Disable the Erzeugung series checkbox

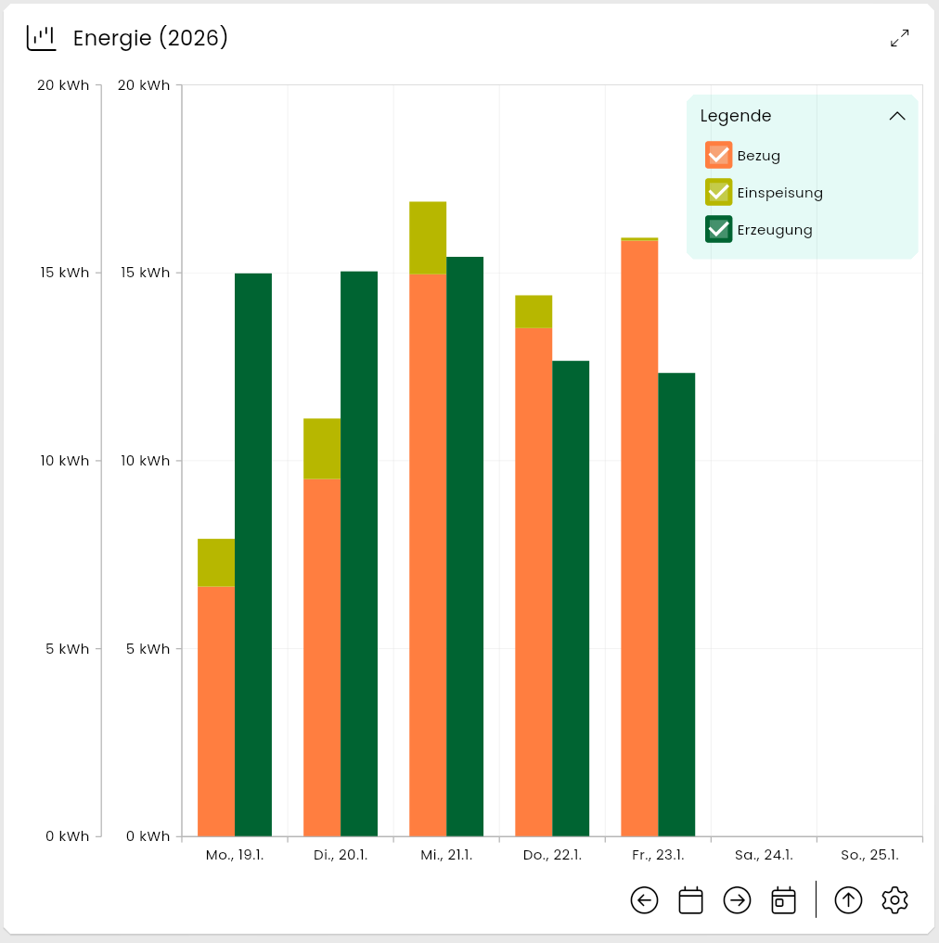pos(718,229)
